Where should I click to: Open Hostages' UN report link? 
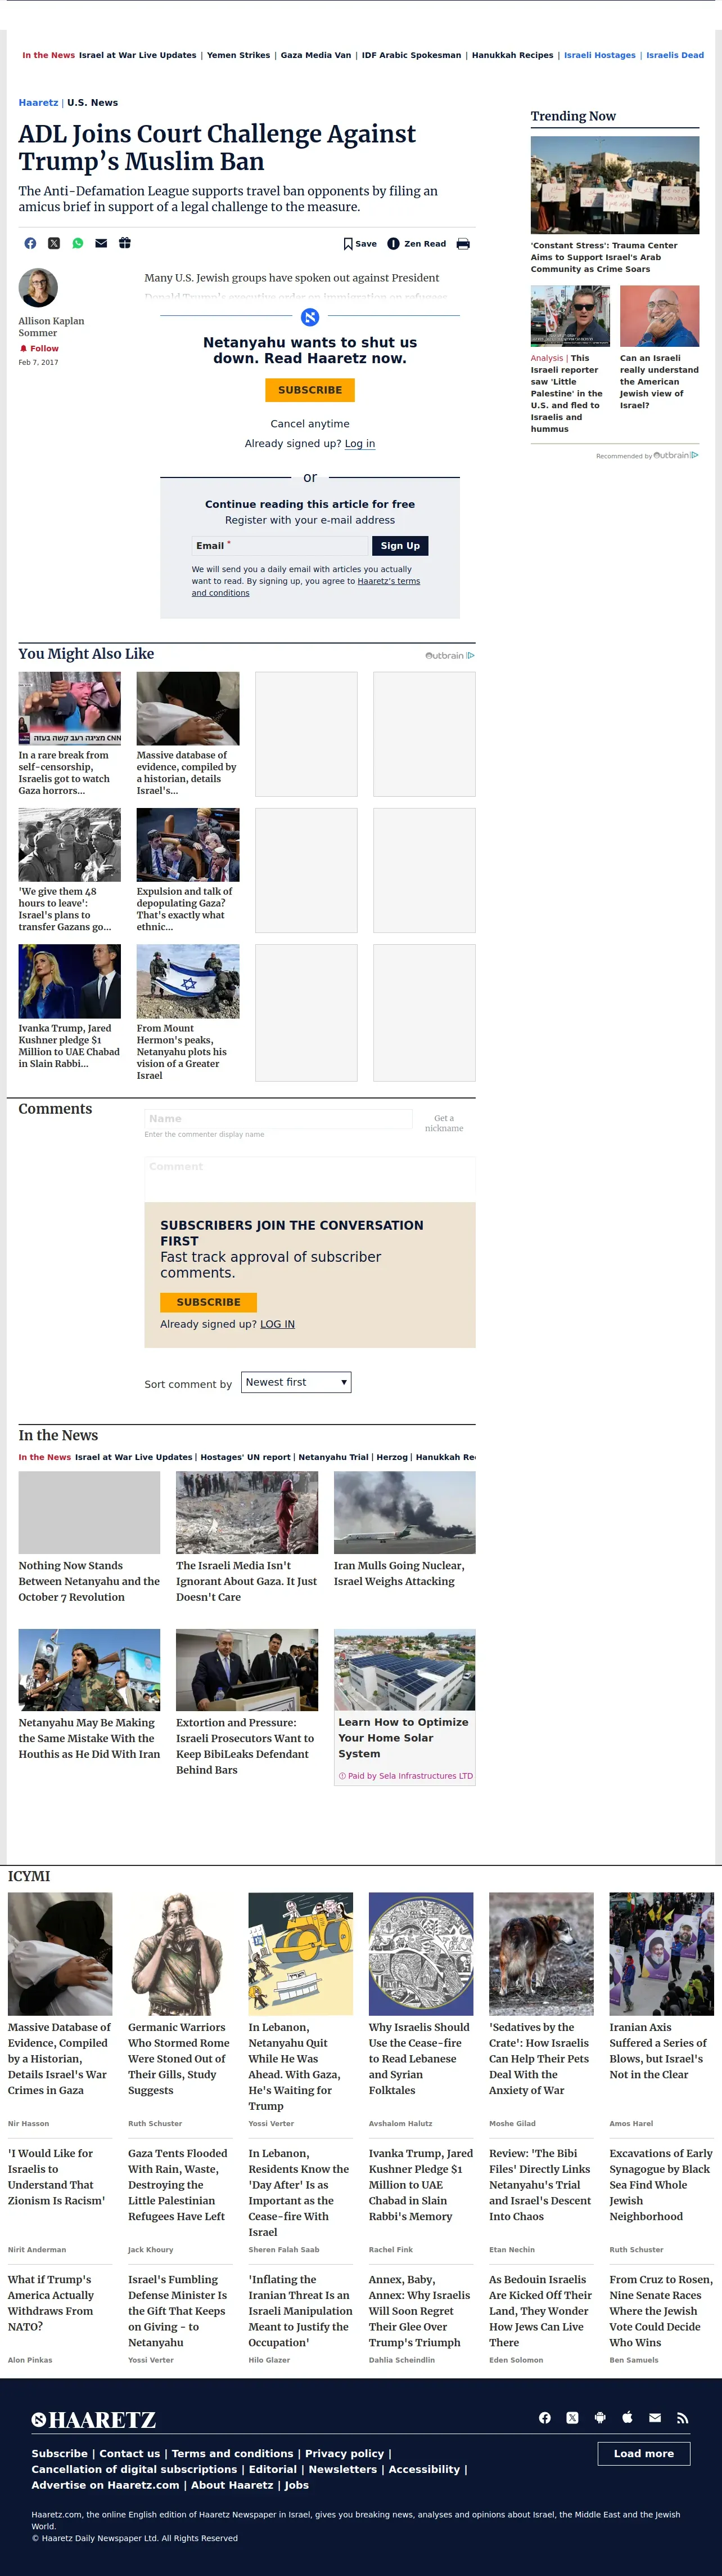click(246, 1458)
